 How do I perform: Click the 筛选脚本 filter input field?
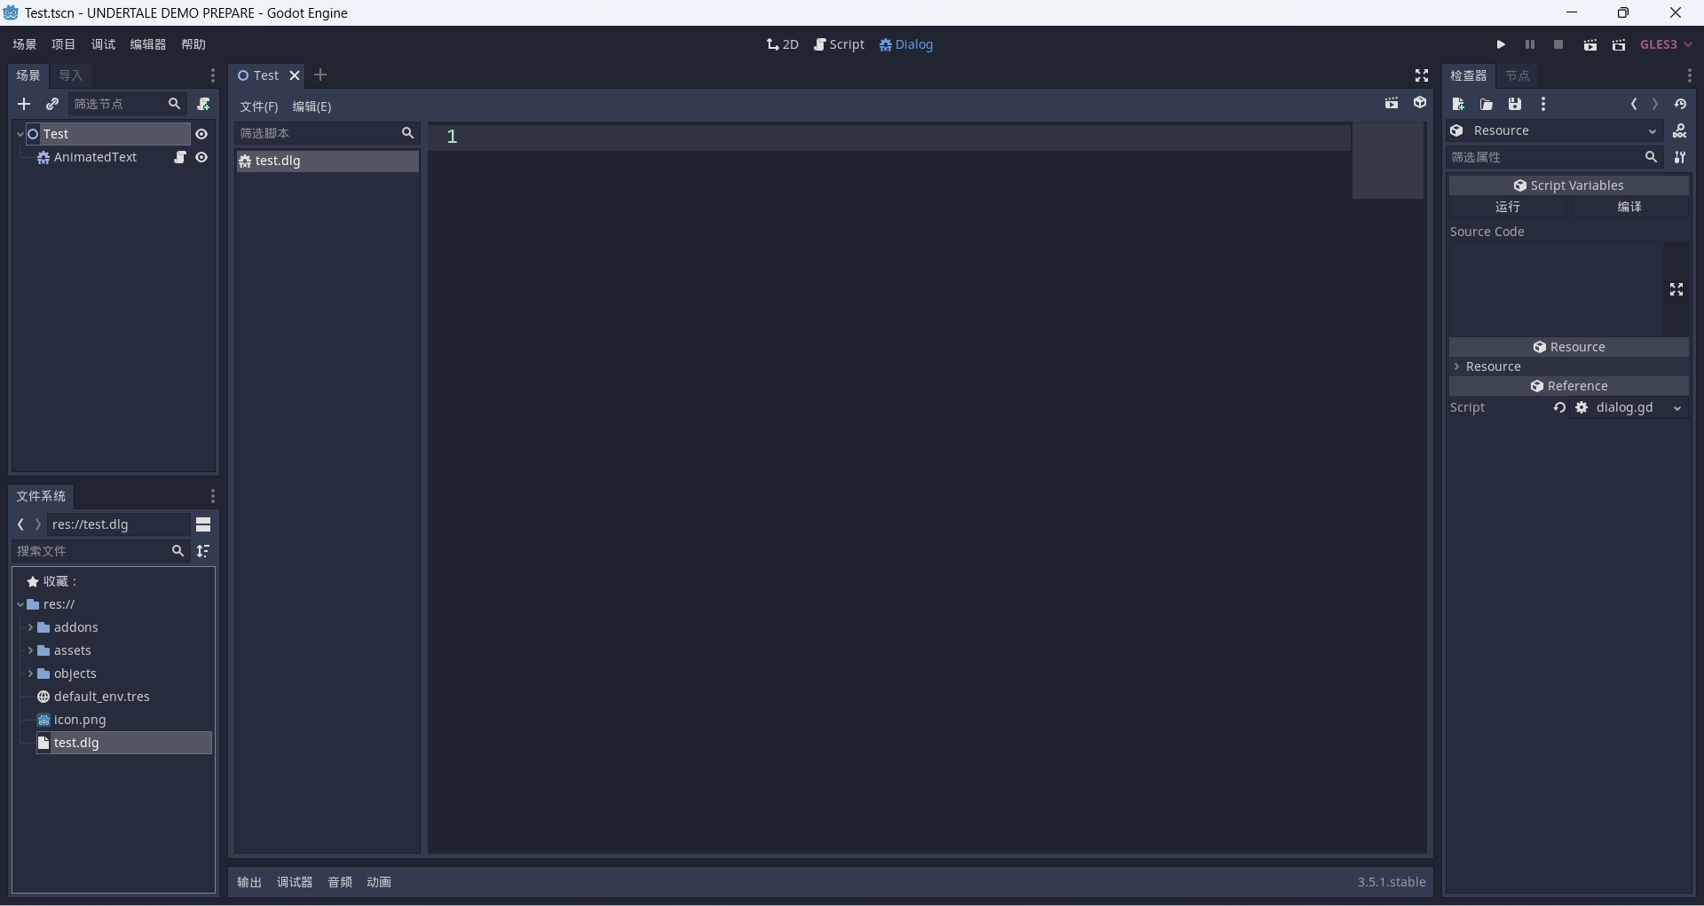(x=317, y=133)
